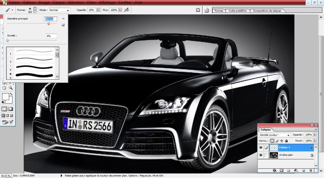Open the background color swatch
324x178 pixels.
[x=11, y=101]
